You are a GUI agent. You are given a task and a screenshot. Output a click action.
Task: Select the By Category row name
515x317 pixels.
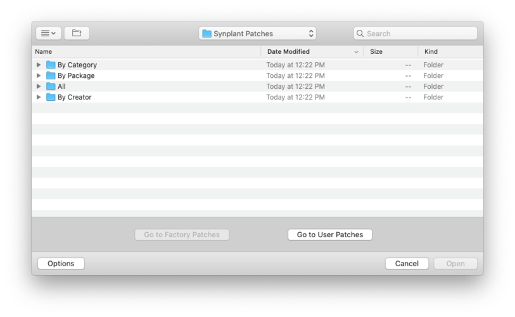(77, 65)
